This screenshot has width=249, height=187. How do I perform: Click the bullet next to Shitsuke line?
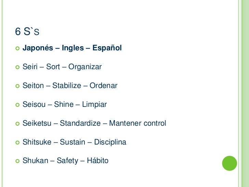tap(17, 142)
